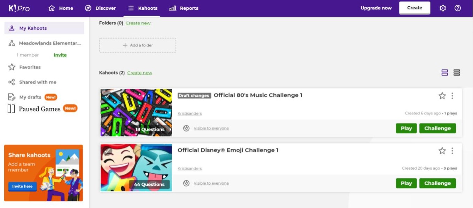Image resolution: width=473 pixels, height=208 pixels.
Task: Click the Add a folder box
Action: pos(138,45)
